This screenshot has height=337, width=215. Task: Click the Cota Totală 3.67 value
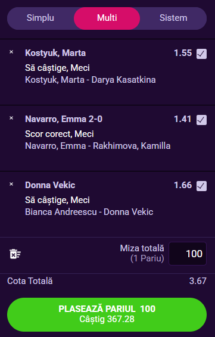[198, 281]
